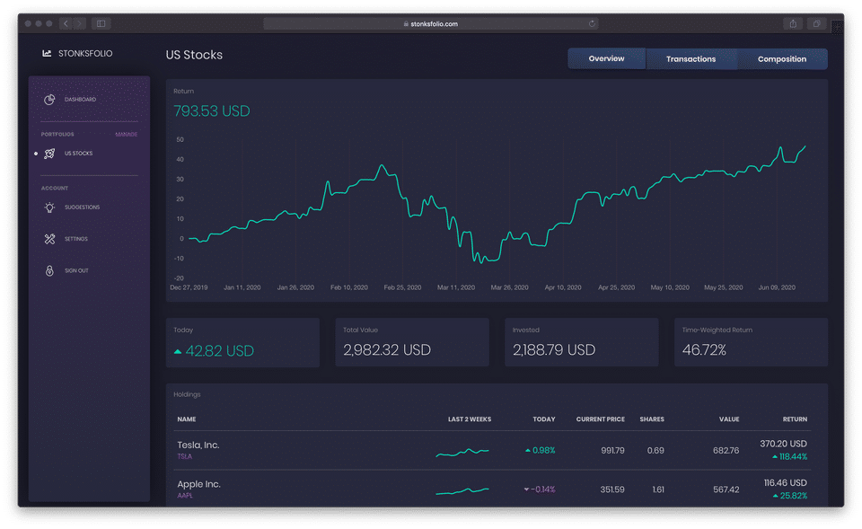Open the Dashboard pie chart icon
This screenshot has width=862, height=529.
tap(50, 99)
